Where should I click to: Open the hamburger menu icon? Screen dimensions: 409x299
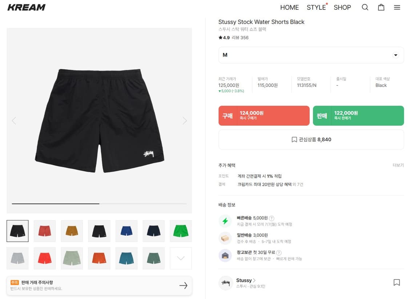click(397, 7)
